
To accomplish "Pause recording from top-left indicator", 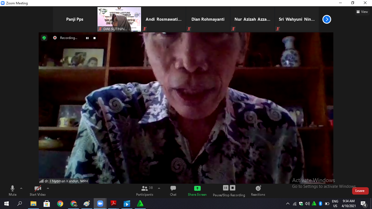I will pos(87,38).
